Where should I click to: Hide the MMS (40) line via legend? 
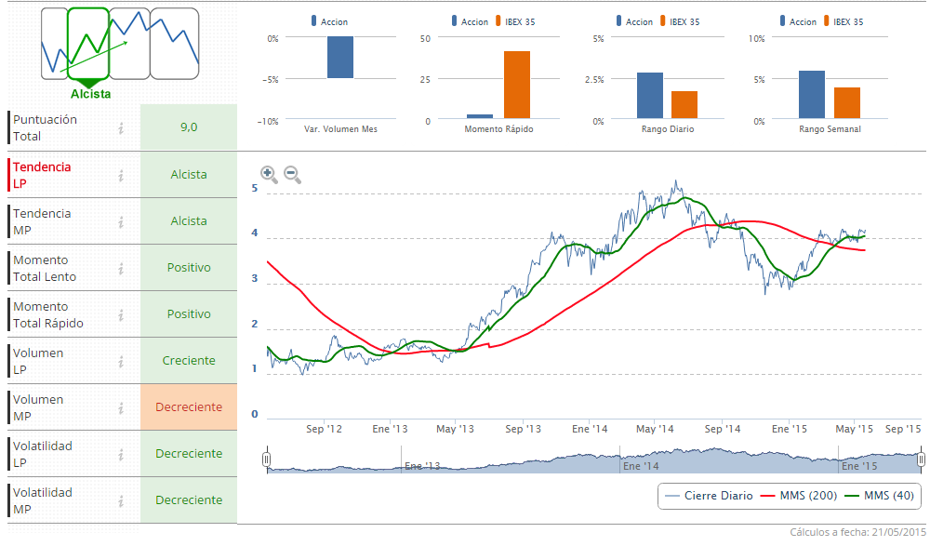(879, 496)
